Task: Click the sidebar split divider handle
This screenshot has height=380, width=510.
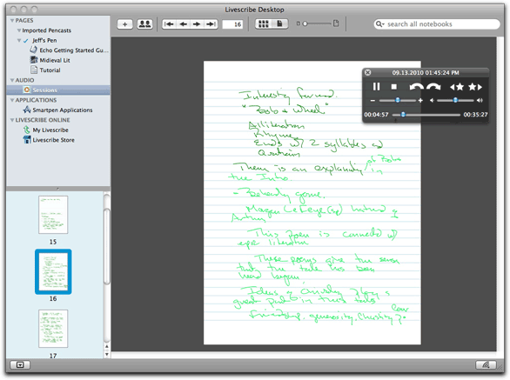Action: 58,189
